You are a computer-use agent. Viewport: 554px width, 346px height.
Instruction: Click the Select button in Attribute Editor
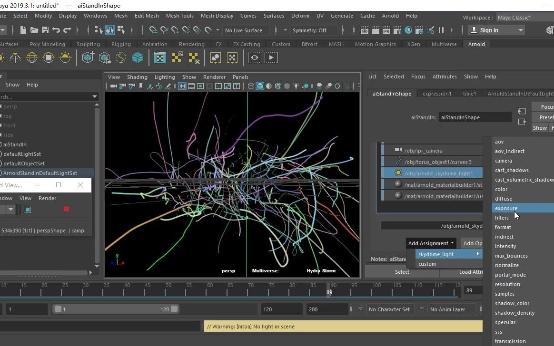pyautogui.click(x=402, y=272)
